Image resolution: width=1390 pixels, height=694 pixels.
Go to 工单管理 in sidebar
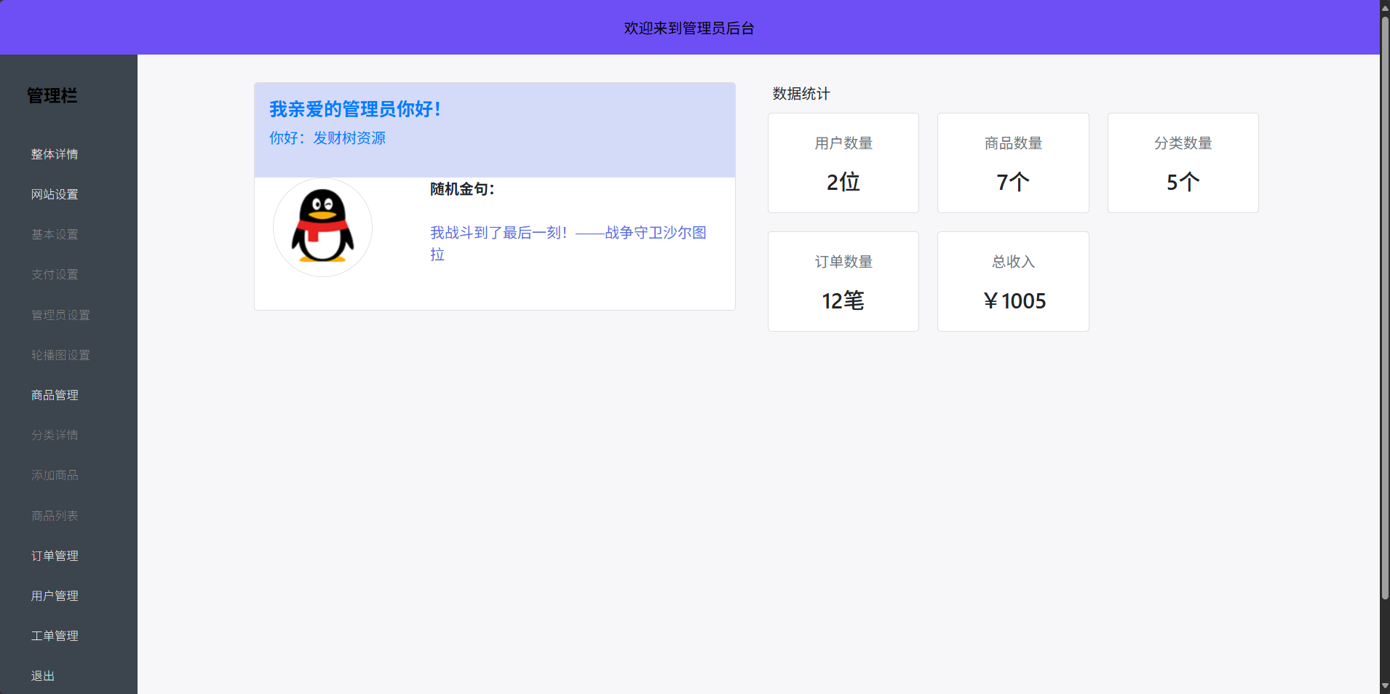pos(55,636)
